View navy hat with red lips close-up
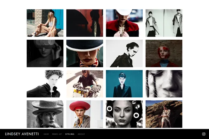209x139 pixels. tap(85, 53)
